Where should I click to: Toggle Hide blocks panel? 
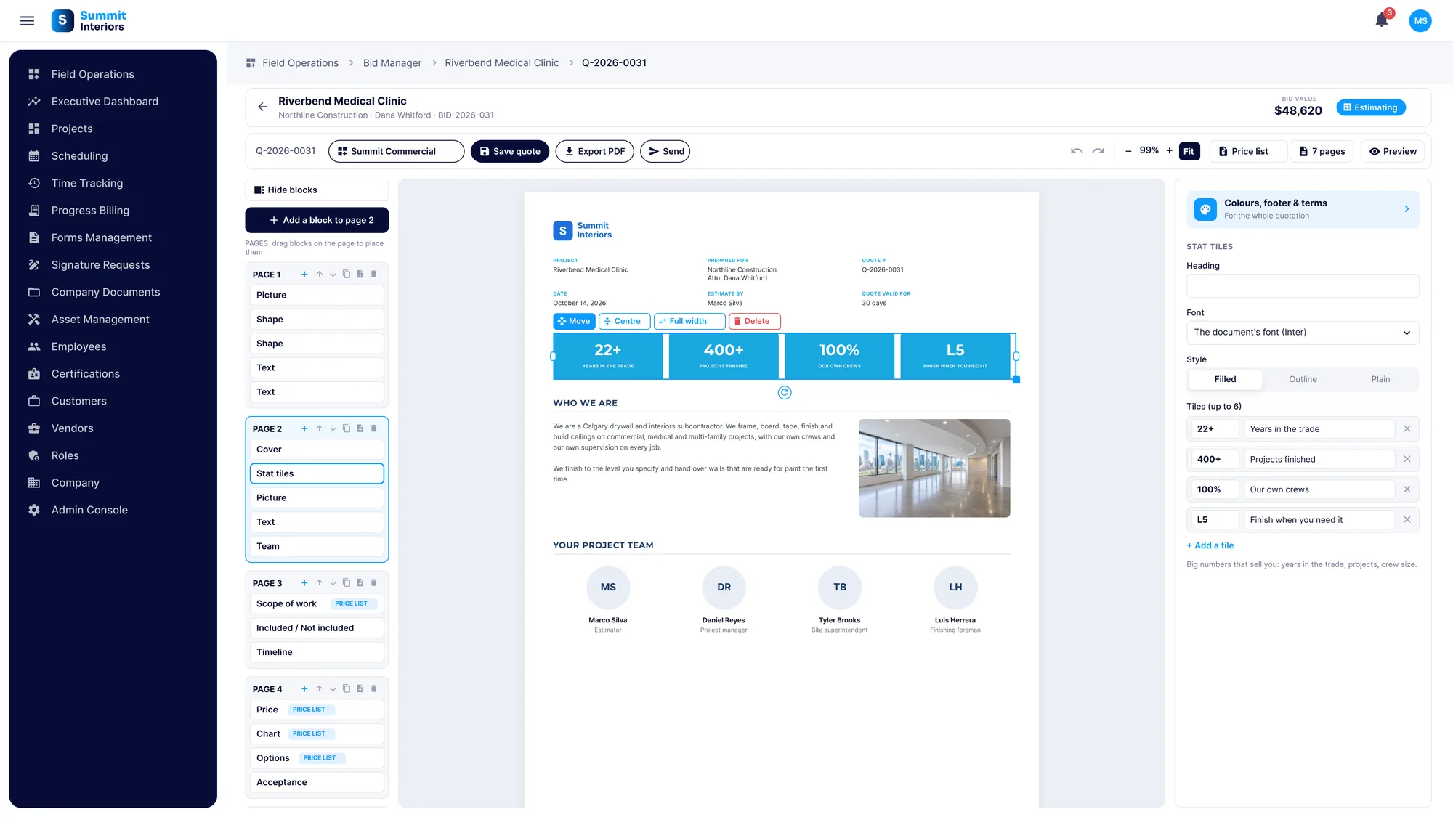coord(317,190)
